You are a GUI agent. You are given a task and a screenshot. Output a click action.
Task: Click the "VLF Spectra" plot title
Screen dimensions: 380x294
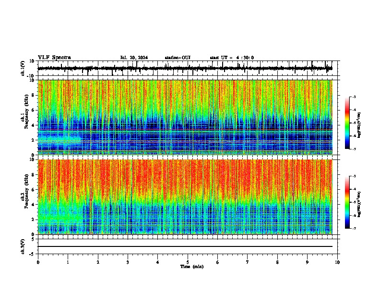pos(54,58)
